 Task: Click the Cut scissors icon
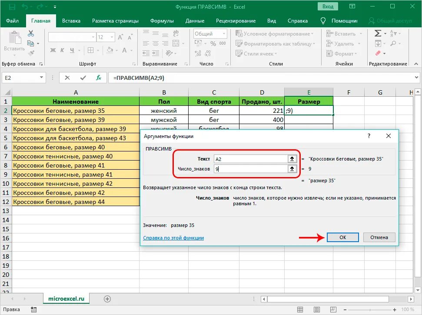pyautogui.click(x=31, y=33)
